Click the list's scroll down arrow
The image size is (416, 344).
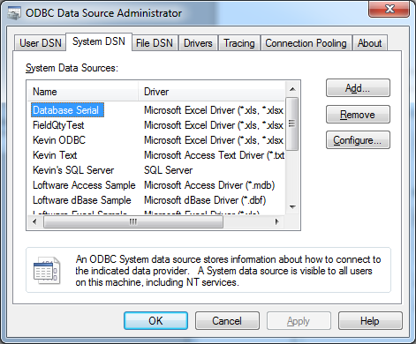click(292, 207)
